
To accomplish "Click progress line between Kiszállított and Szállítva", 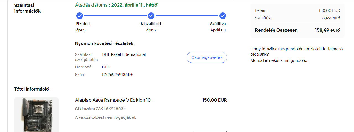I will (187, 15).
